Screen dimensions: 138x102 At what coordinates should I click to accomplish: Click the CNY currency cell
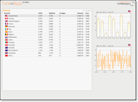[x=88, y=56]
